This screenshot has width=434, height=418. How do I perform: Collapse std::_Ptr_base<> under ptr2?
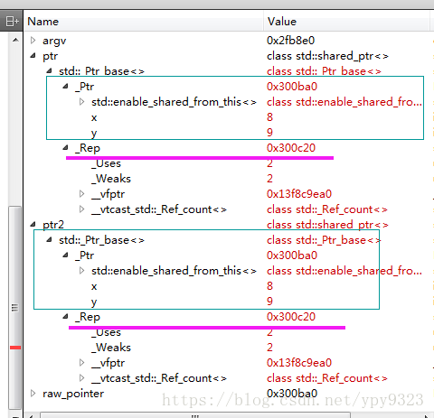(49, 240)
